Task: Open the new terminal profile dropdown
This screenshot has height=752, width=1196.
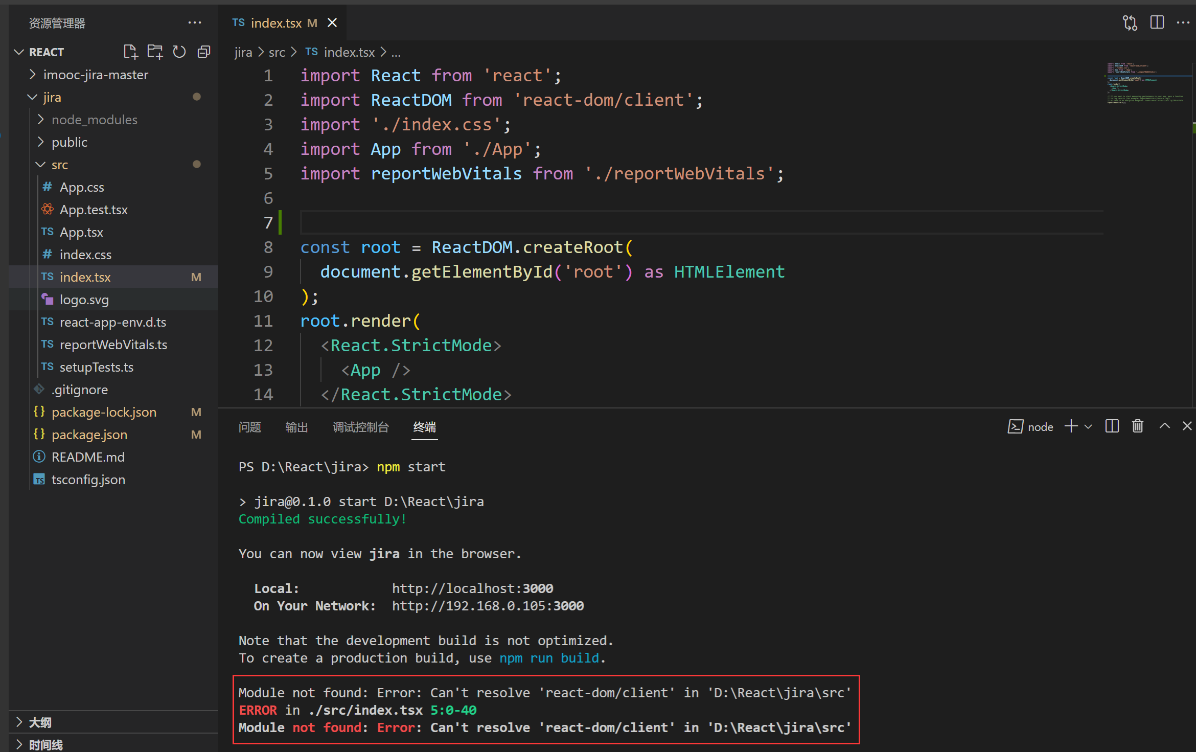Action: [1088, 426]
